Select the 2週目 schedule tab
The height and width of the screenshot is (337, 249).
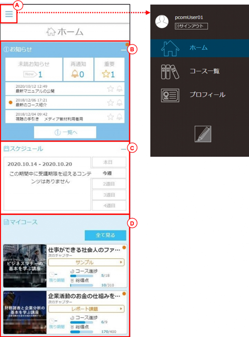(x=109, y=184)
